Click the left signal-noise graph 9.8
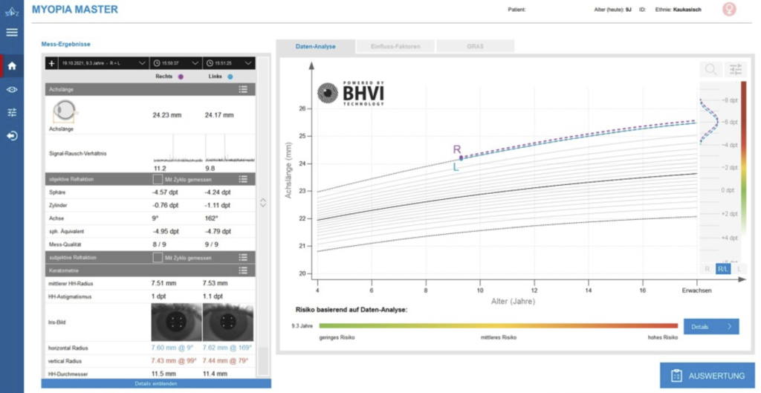Screen dimensions: 761x393 click(x=230, y=149)
